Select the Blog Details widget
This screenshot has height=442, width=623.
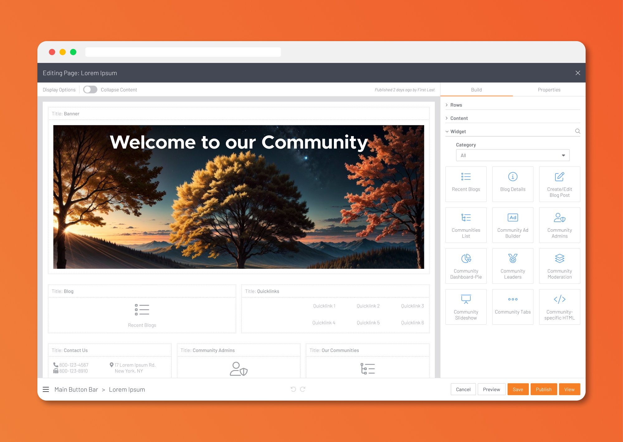[512, 184]
